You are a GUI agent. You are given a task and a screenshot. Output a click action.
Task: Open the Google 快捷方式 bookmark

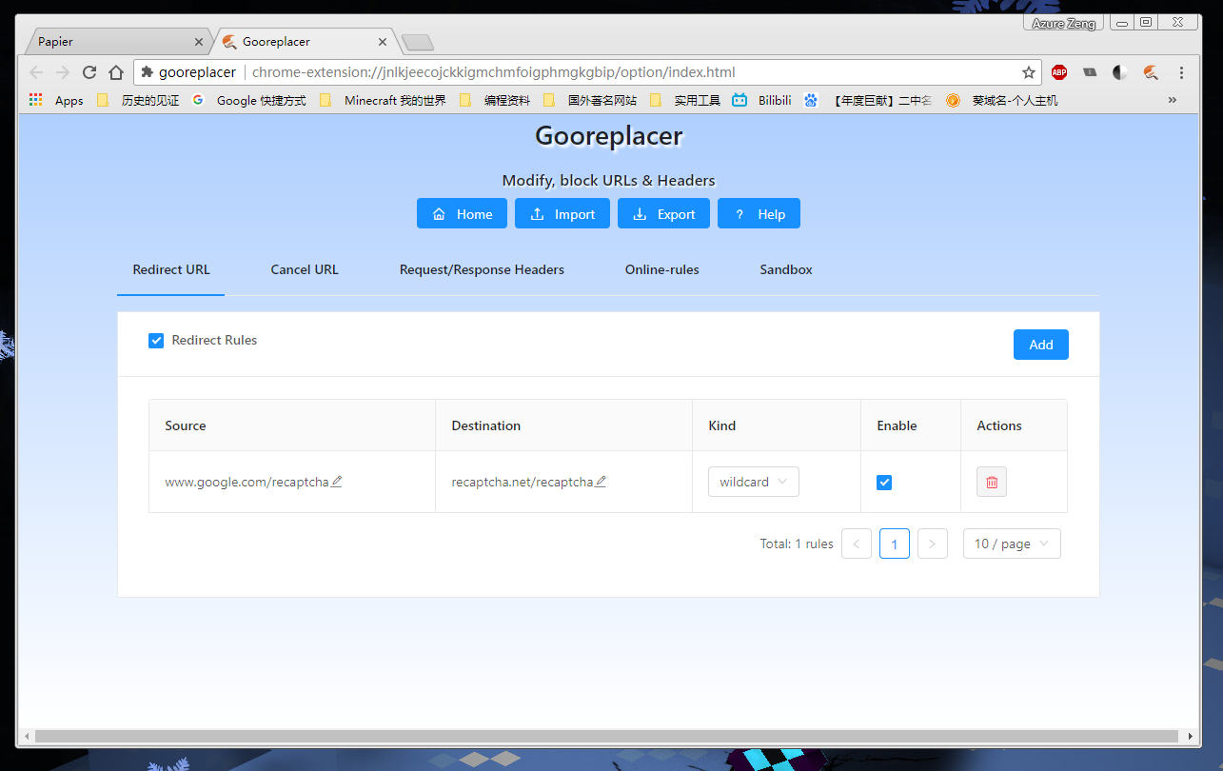click(249, 100)
